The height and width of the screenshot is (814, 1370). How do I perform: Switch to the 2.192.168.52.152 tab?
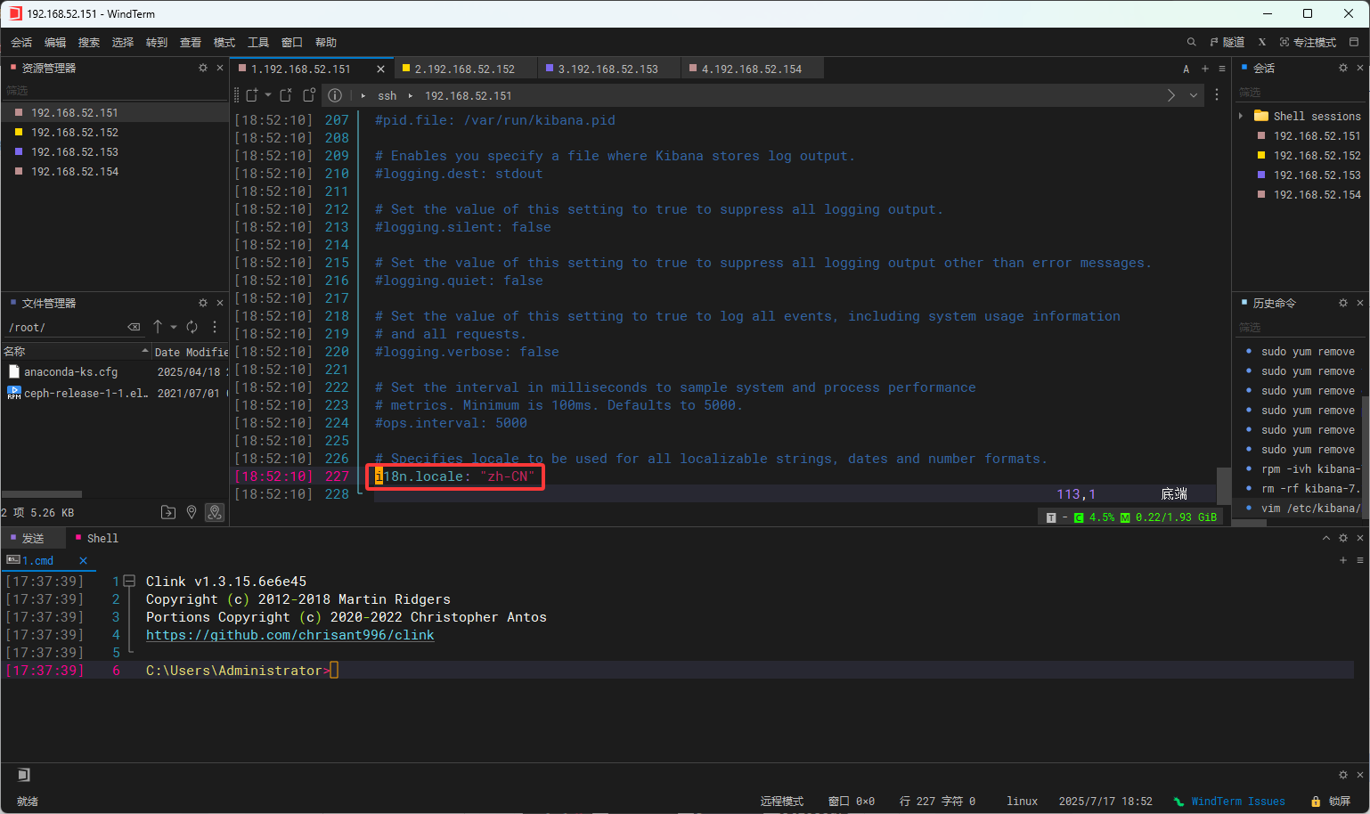(x=465, y=68)
